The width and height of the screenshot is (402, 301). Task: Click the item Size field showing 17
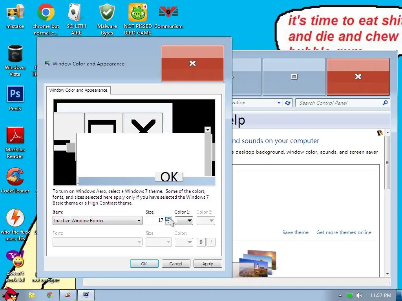(155, 221)
